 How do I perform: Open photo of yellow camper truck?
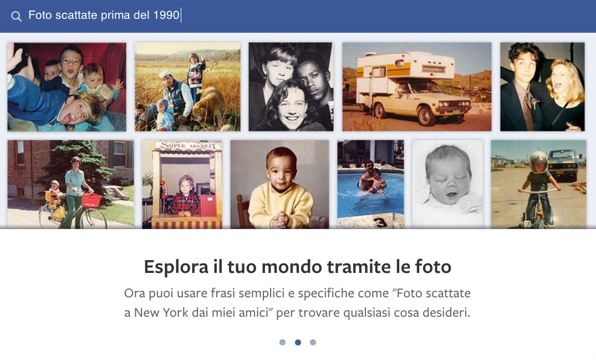[x=416, y=87]
